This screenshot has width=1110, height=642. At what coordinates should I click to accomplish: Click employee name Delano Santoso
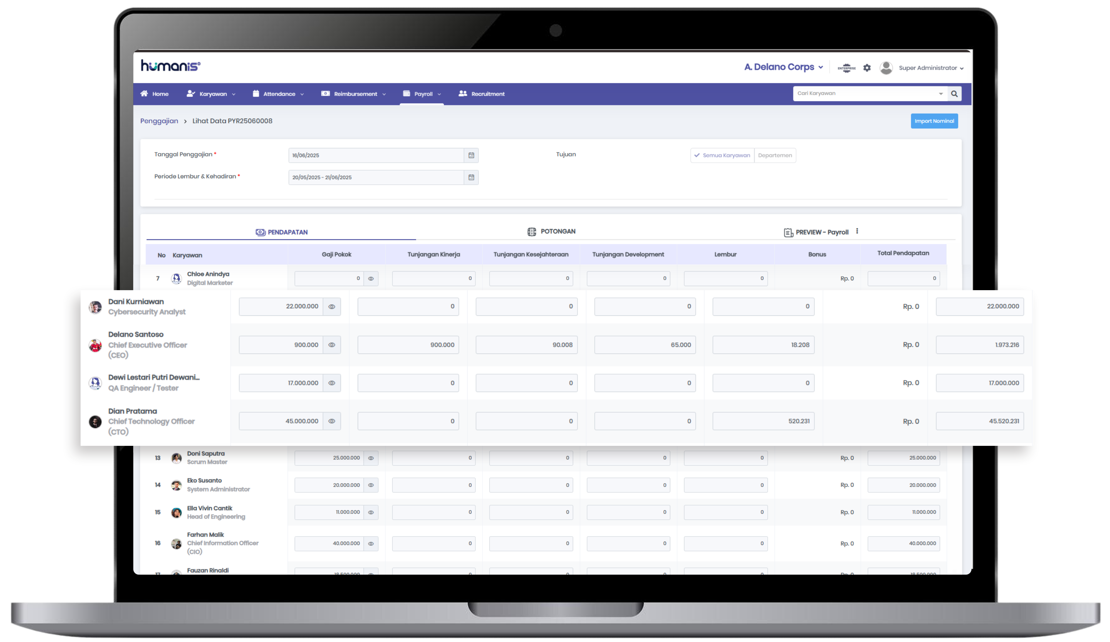[136, 335]
